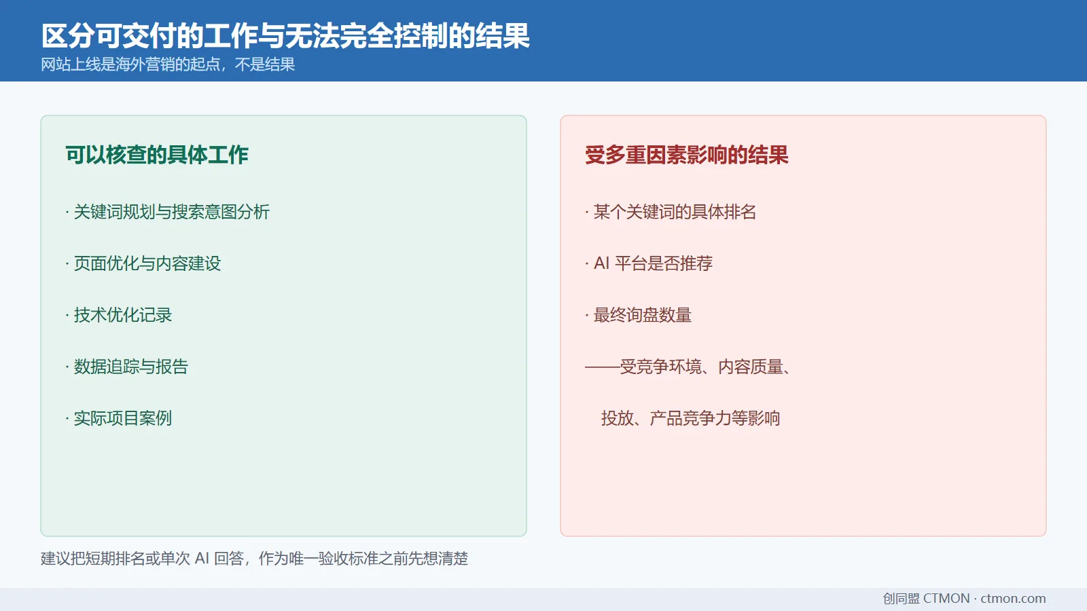Click the bullet AI 平台是否推荐
The image size is (1087, 611).
(x=649, y=263)
